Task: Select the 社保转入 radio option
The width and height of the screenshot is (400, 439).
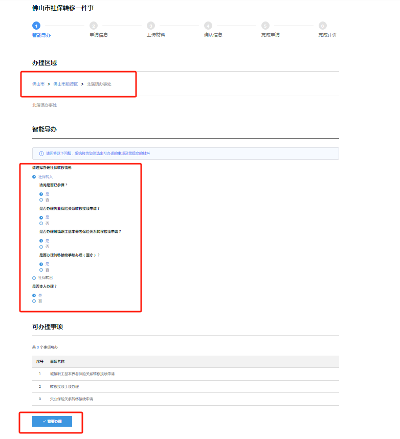Action: click(34, 177)
